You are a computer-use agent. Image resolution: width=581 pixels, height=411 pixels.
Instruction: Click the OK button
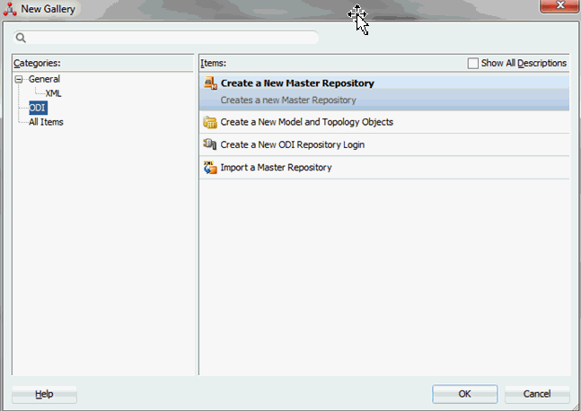(464, 394)
